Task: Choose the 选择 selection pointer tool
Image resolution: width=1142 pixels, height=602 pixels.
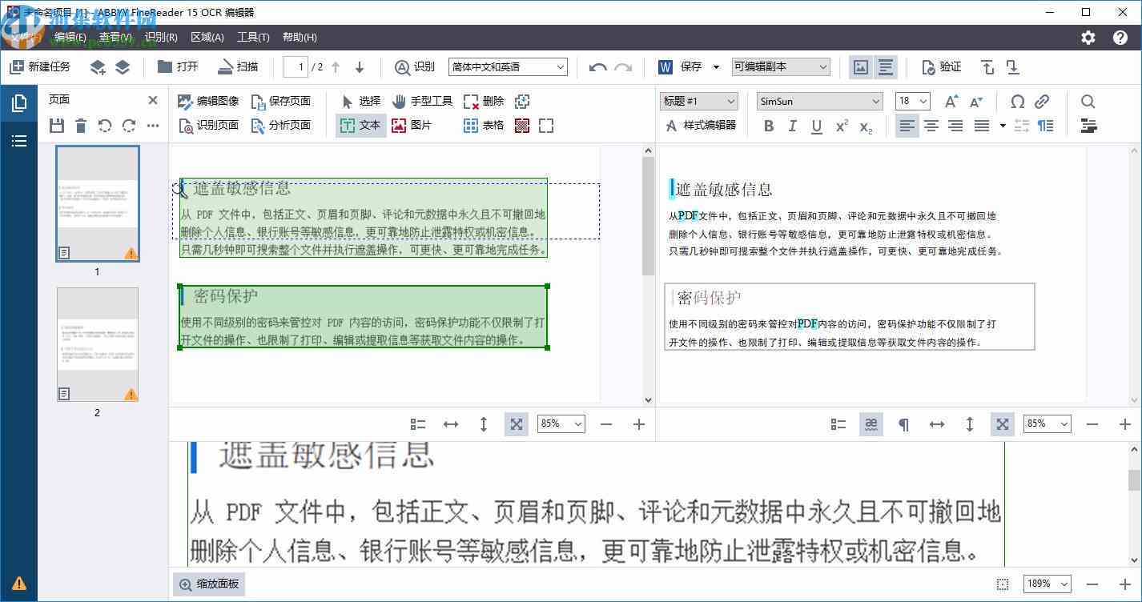Action: click(x=362, y=101)
